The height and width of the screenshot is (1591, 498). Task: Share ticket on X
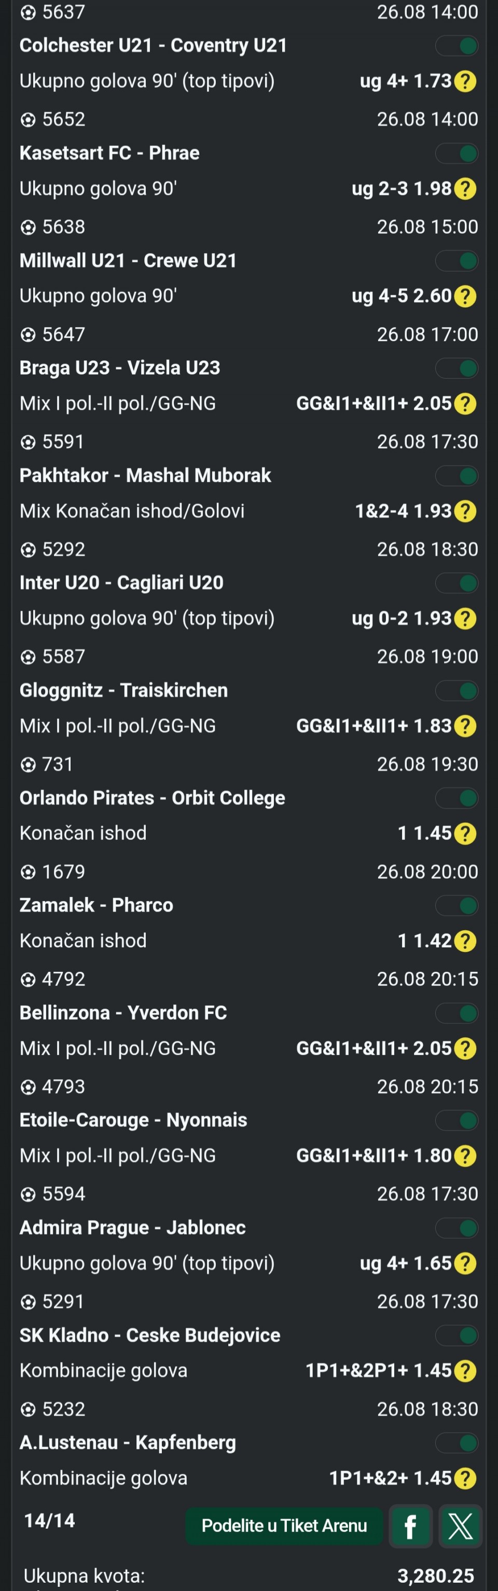tap(460, 1526)
